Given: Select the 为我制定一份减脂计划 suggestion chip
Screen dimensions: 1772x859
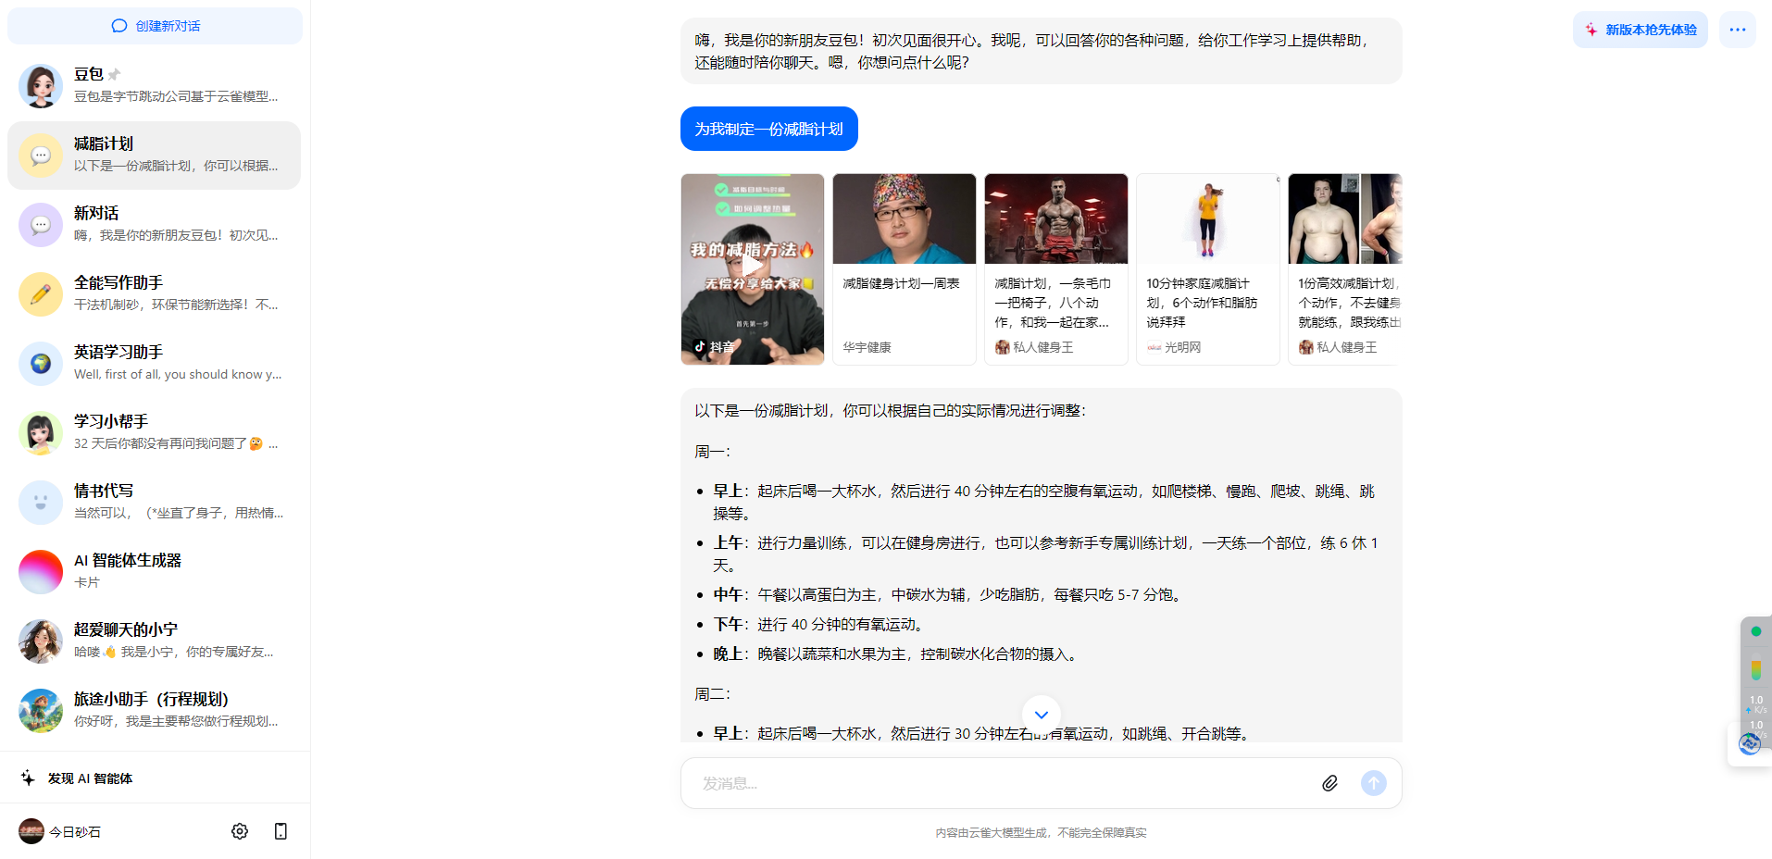Looking at the screenshot, I should (x=768, y=129).
